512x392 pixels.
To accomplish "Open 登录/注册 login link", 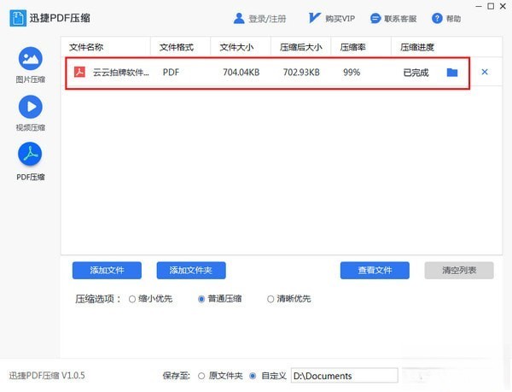I will pyautogui.click(x=267, y=19).
